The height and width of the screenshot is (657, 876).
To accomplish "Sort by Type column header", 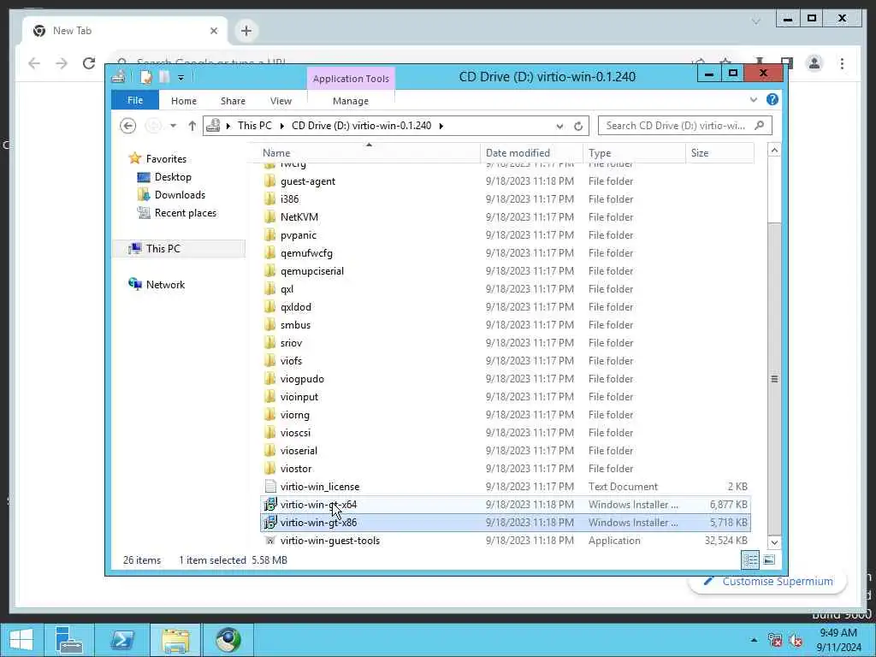I will point(634,152).
